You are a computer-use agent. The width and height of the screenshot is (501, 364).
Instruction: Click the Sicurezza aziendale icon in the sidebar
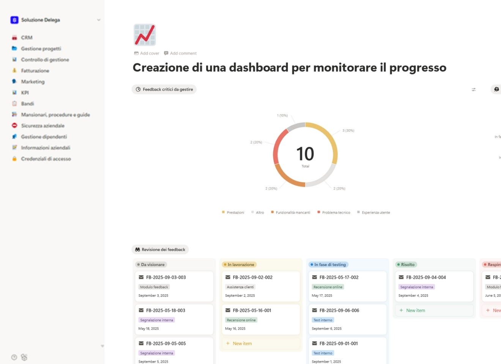click(14, 126)
